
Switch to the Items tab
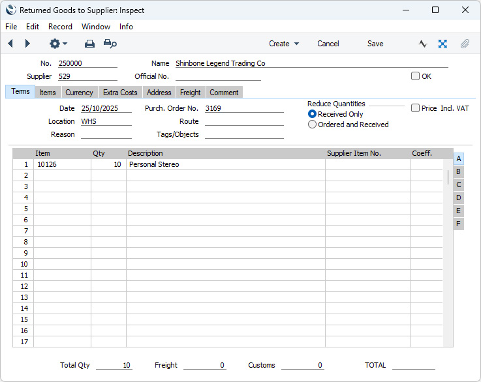[x=48, y=93]
